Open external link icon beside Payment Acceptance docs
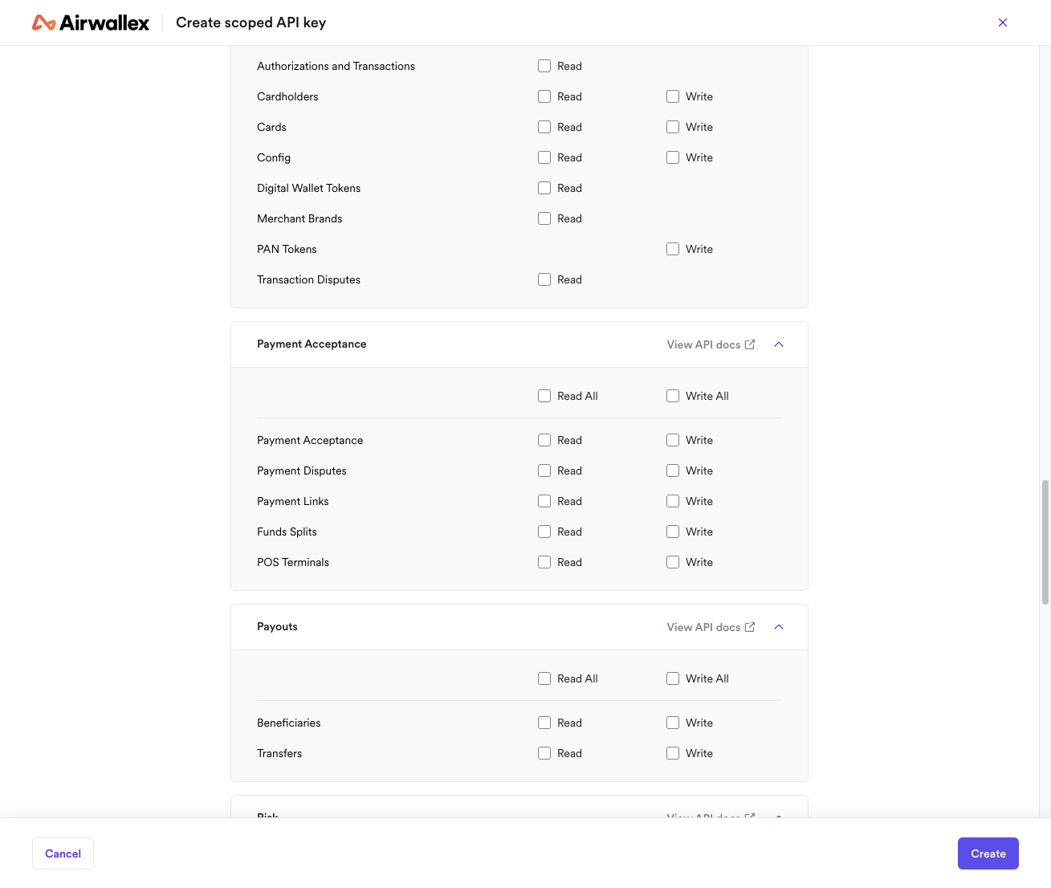The height and width of the screenshot is (888, 1051). [750, 344]
